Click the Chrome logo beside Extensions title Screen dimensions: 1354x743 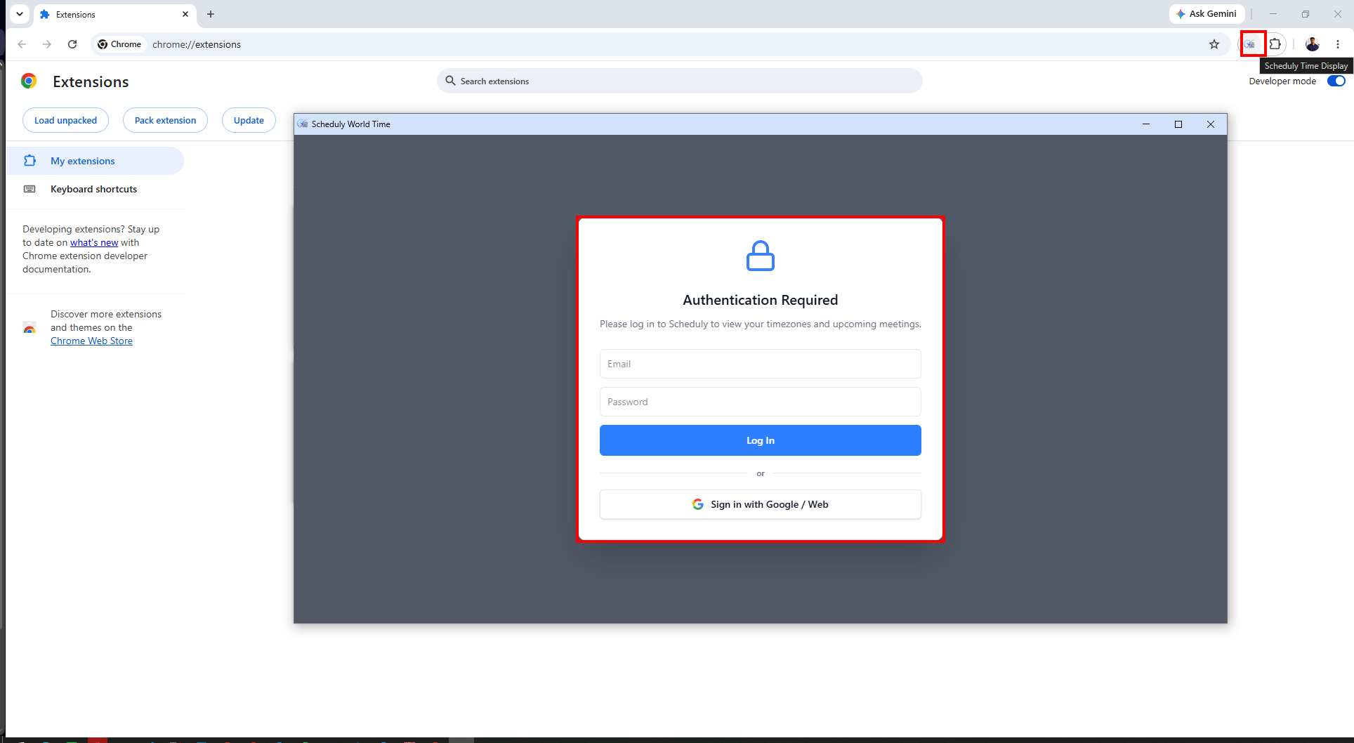tap(29, 81)
